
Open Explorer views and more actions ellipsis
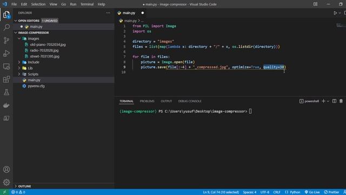click(x=108, y=13)
